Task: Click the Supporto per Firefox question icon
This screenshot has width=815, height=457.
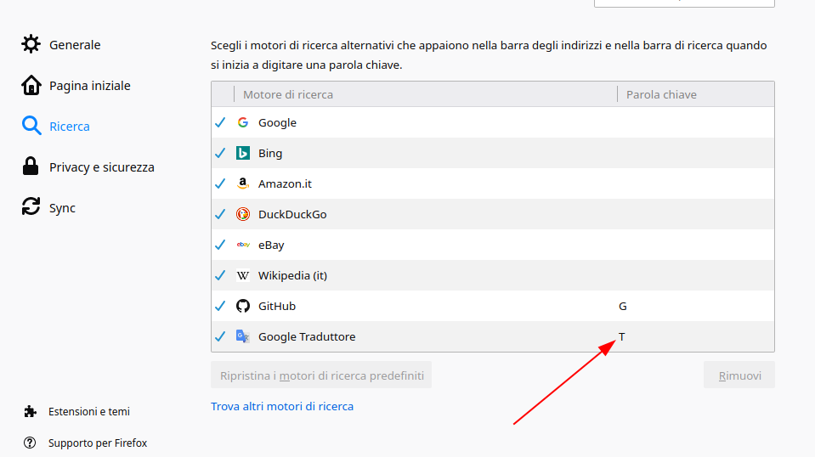Action: click(30, 443)
